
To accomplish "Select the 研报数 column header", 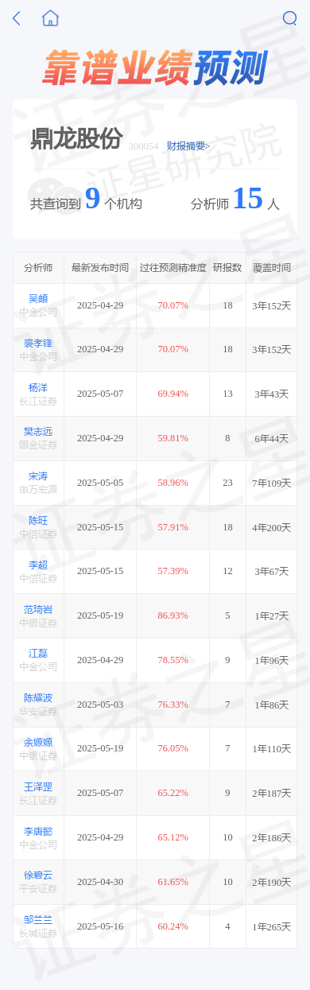I will click(227, 268).
